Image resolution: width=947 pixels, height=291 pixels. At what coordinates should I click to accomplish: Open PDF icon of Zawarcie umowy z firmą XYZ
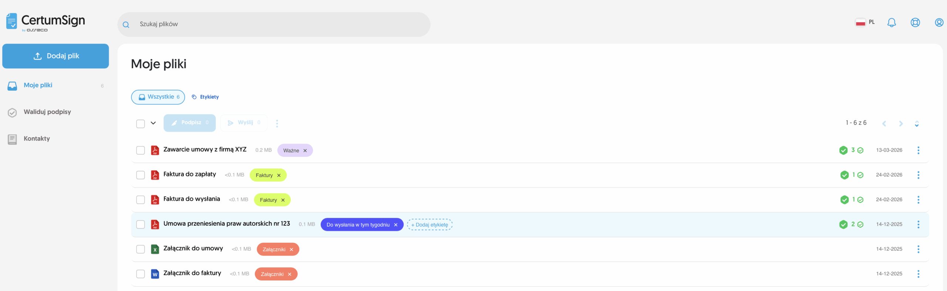click(x=155, y=150)
